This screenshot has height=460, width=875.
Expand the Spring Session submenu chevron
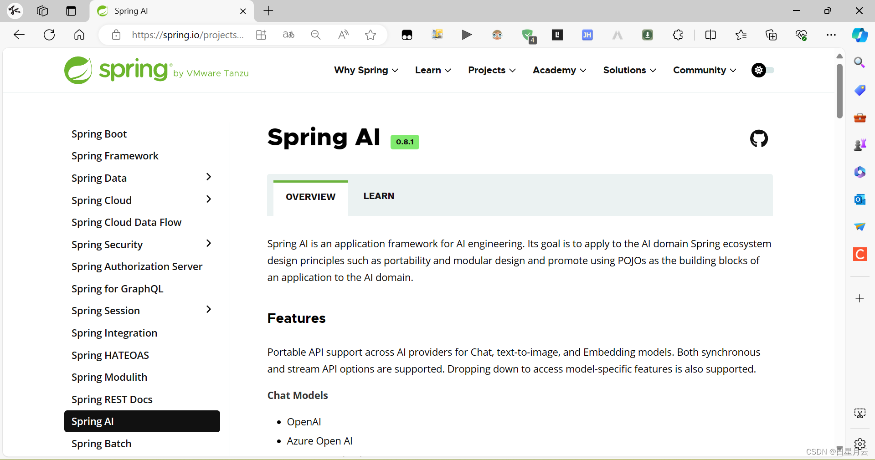click(209, 309)
